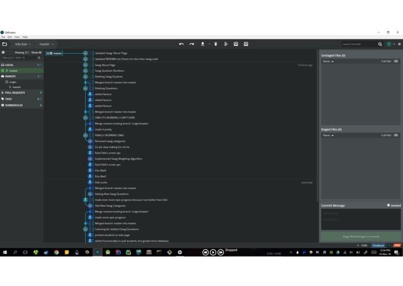Screen dimensions: 403x286
Task: Open Chrome from the taskbar
Action: pos(56,252)
